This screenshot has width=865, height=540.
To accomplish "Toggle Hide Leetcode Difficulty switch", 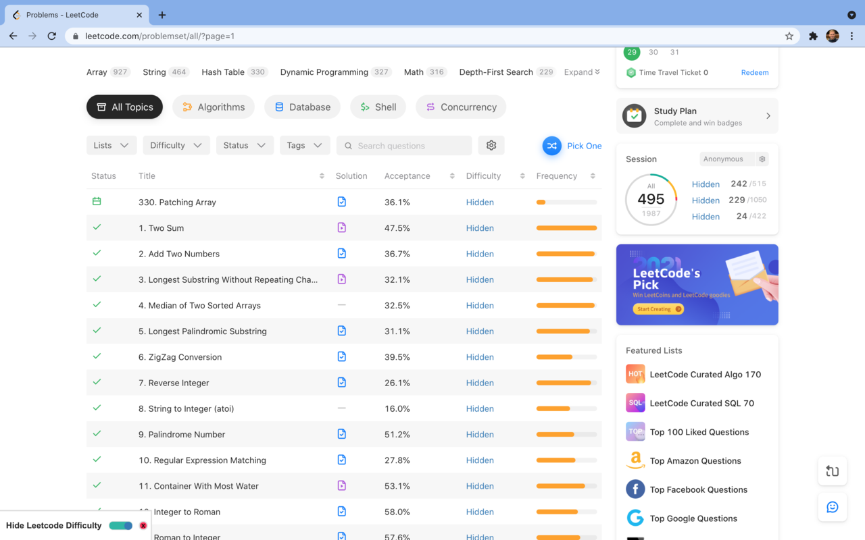I will pos(121,526).
